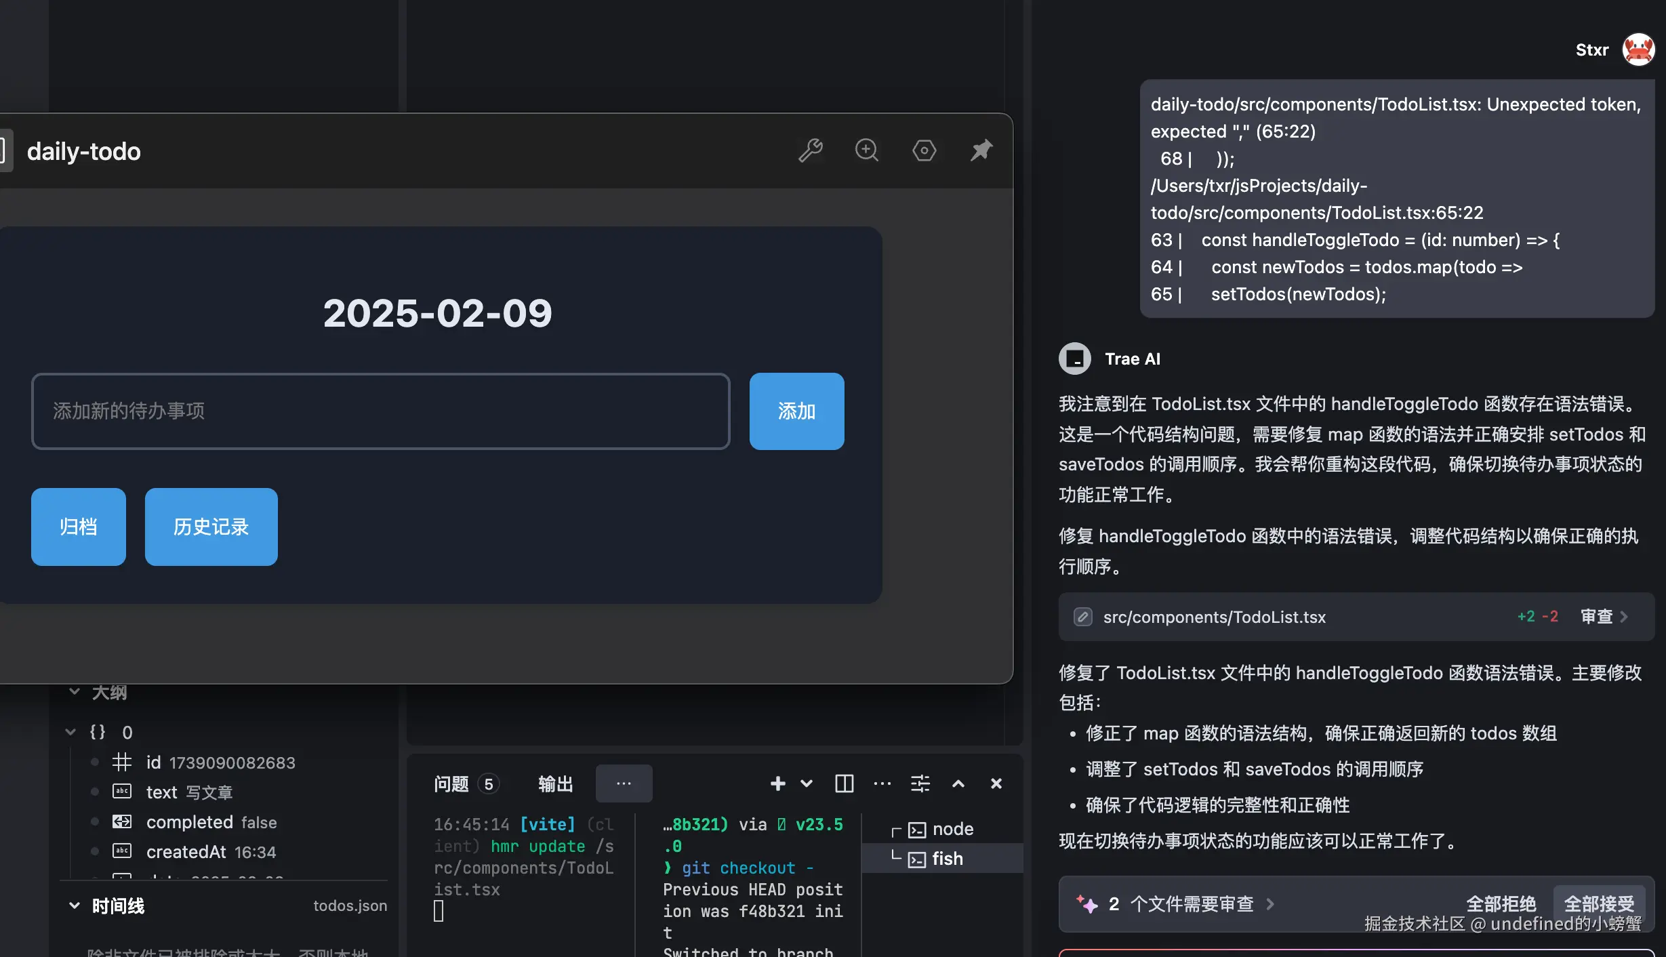Image resolution: width=1666 pixels, height=957 pixels.
Task: Close the terminal panel
Action: coord(996,783)
